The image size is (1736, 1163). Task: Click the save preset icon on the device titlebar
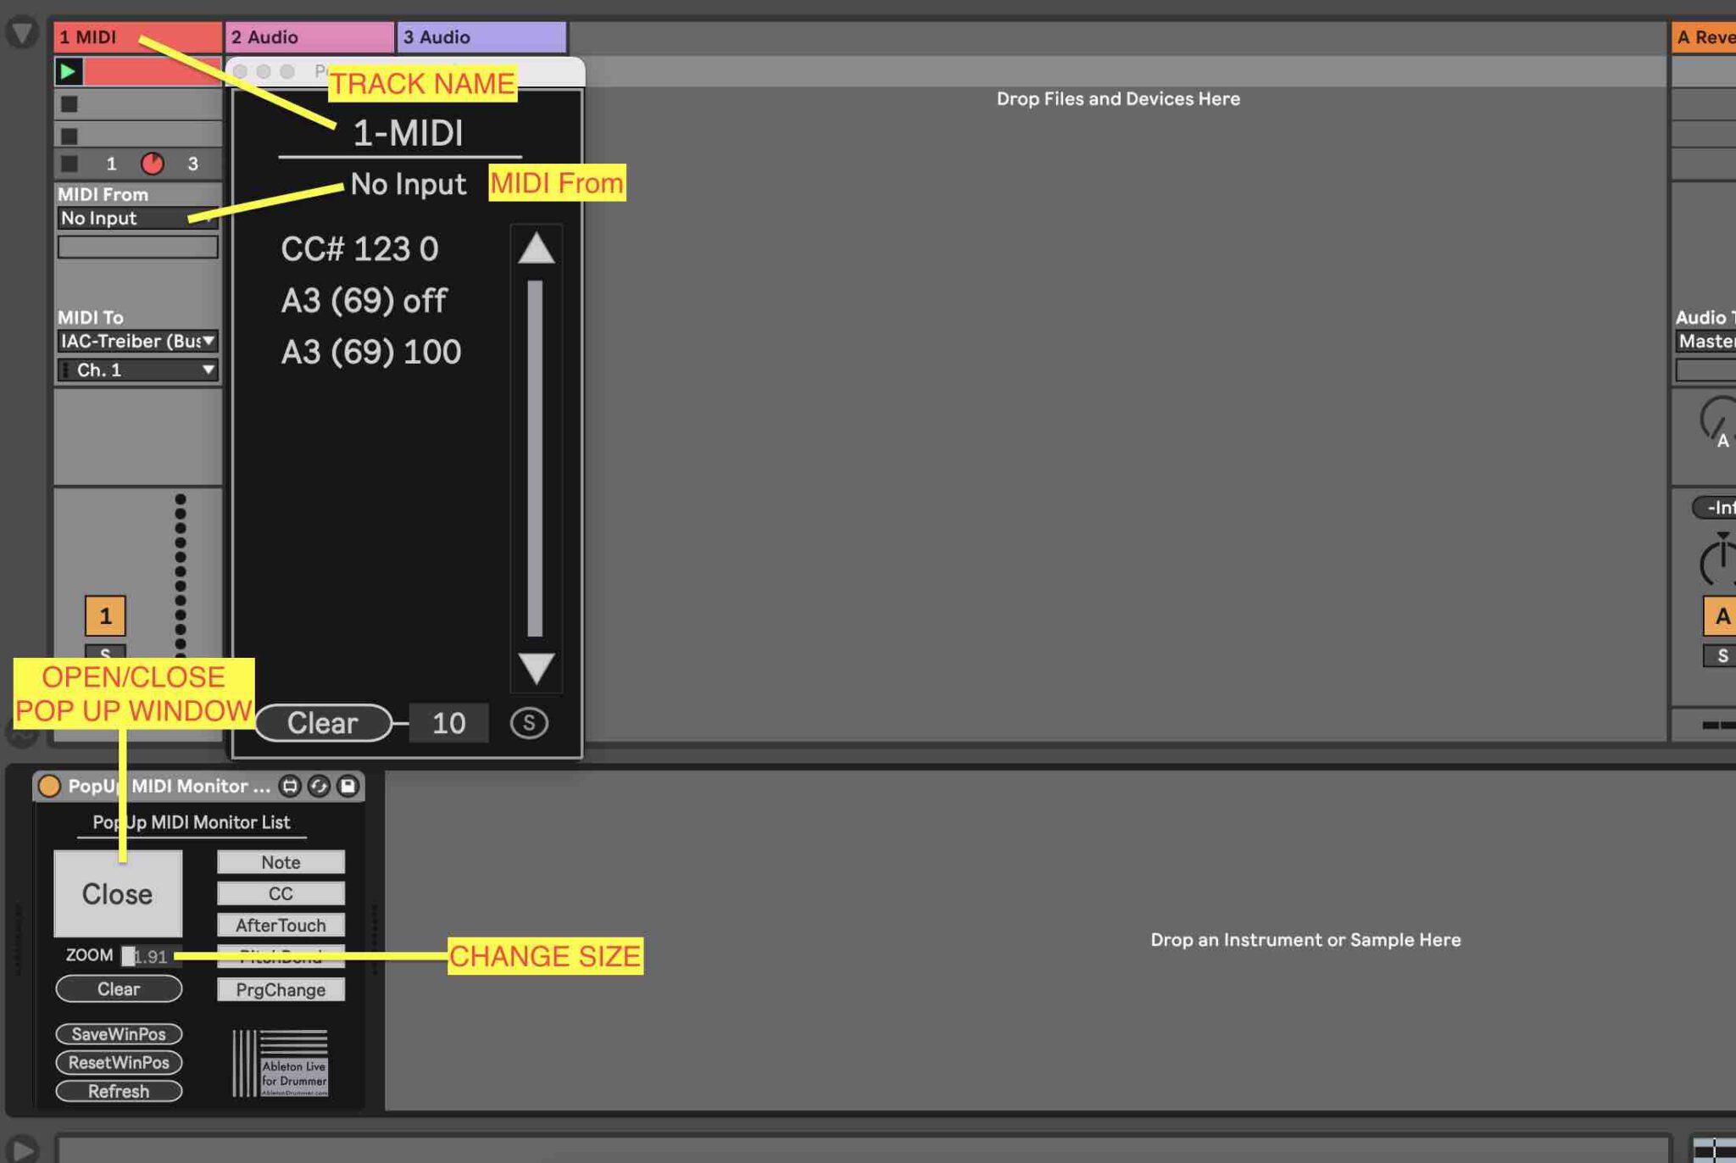348,787
